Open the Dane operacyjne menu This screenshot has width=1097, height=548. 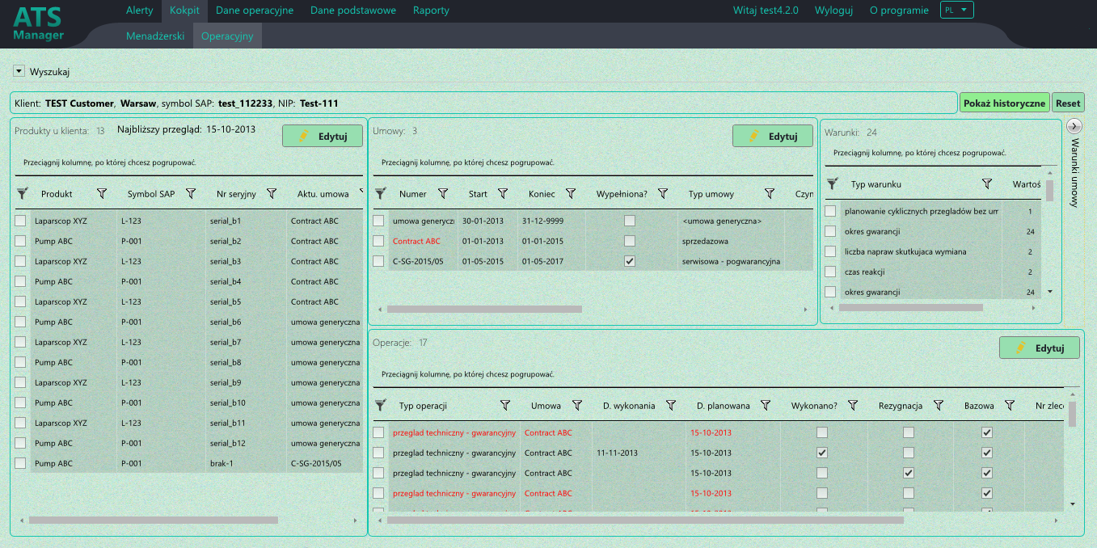click(x=255, y=11)
